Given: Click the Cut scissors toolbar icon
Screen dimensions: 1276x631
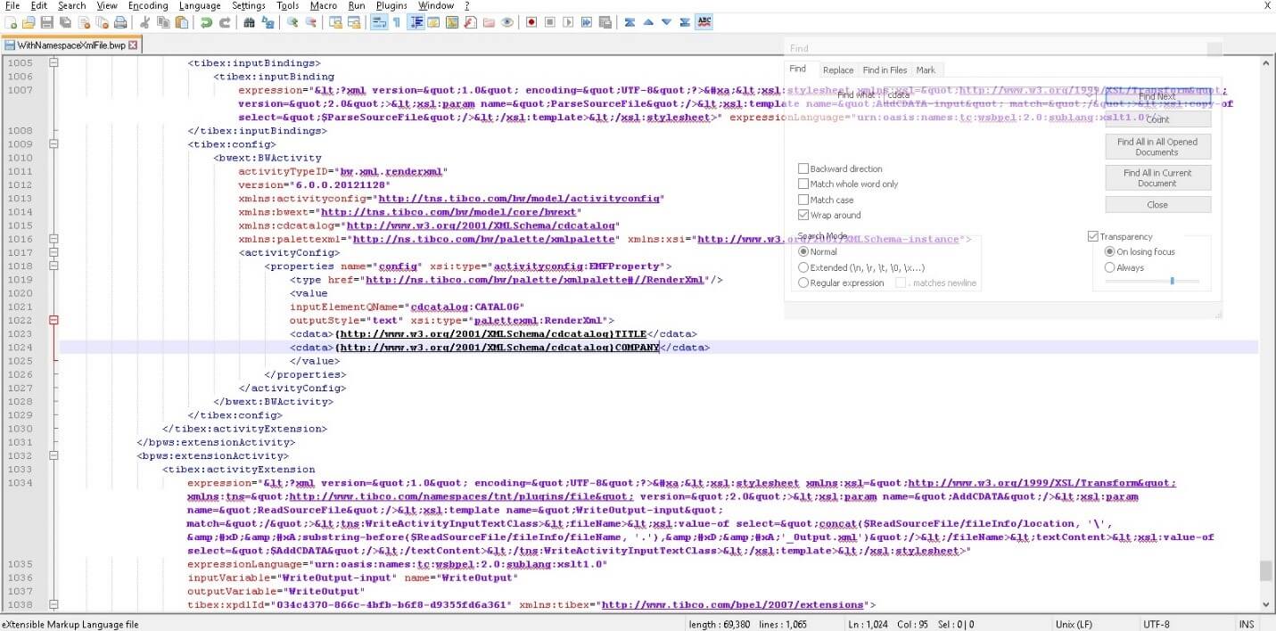Looking at the screenshot, I should tap(144, 21).
